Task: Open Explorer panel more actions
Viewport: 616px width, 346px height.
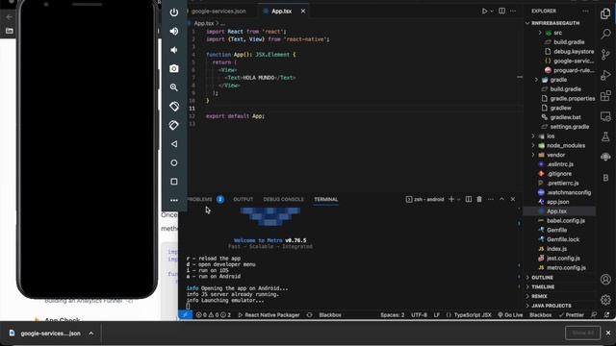Action: (586, 11)
